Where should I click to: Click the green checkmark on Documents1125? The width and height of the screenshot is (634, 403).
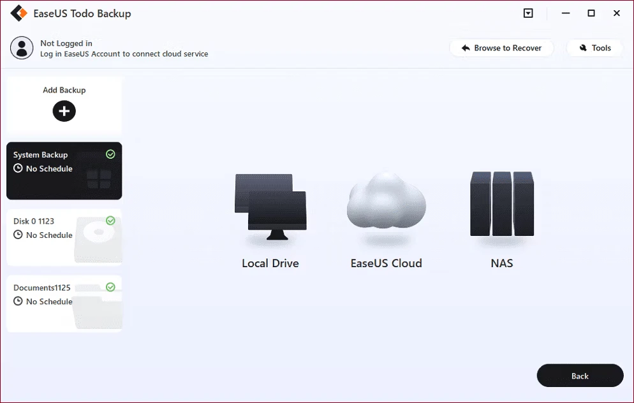point(110,287)
